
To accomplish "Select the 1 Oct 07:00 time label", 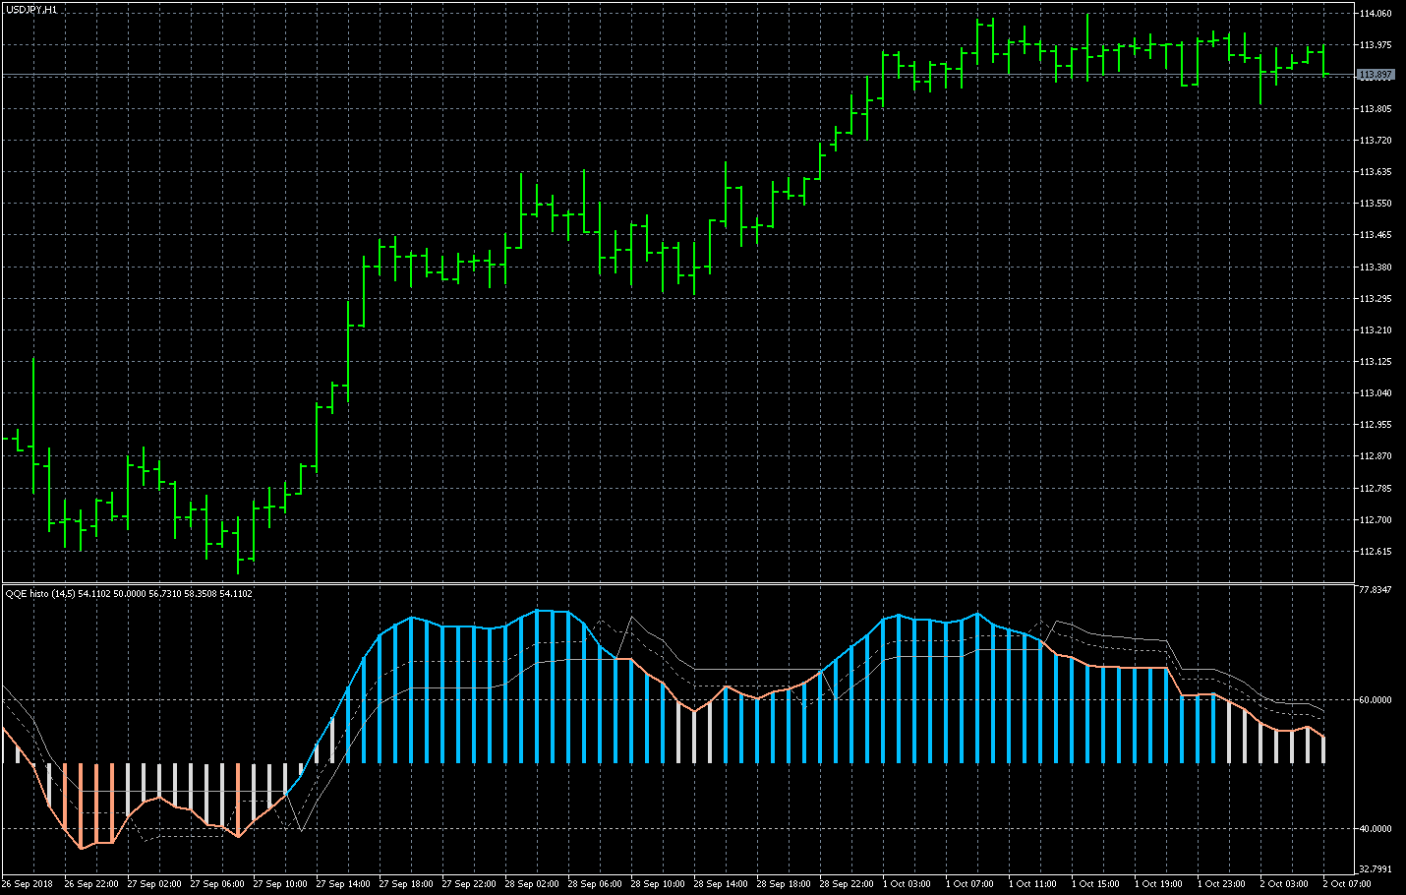I will pyautogui.click(x=969, y=883).
